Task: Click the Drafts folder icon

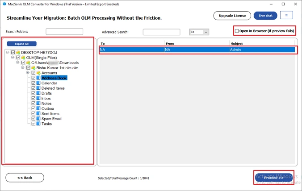Action: click(38, 93)
